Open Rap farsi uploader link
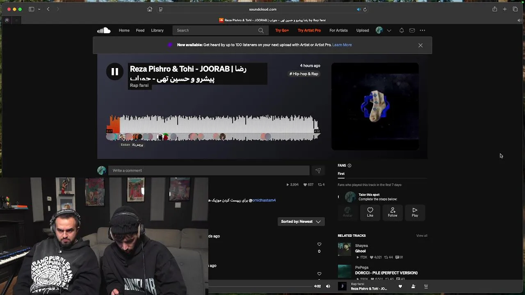The height and width of the screenshot is (295, 525). point(139,85)
